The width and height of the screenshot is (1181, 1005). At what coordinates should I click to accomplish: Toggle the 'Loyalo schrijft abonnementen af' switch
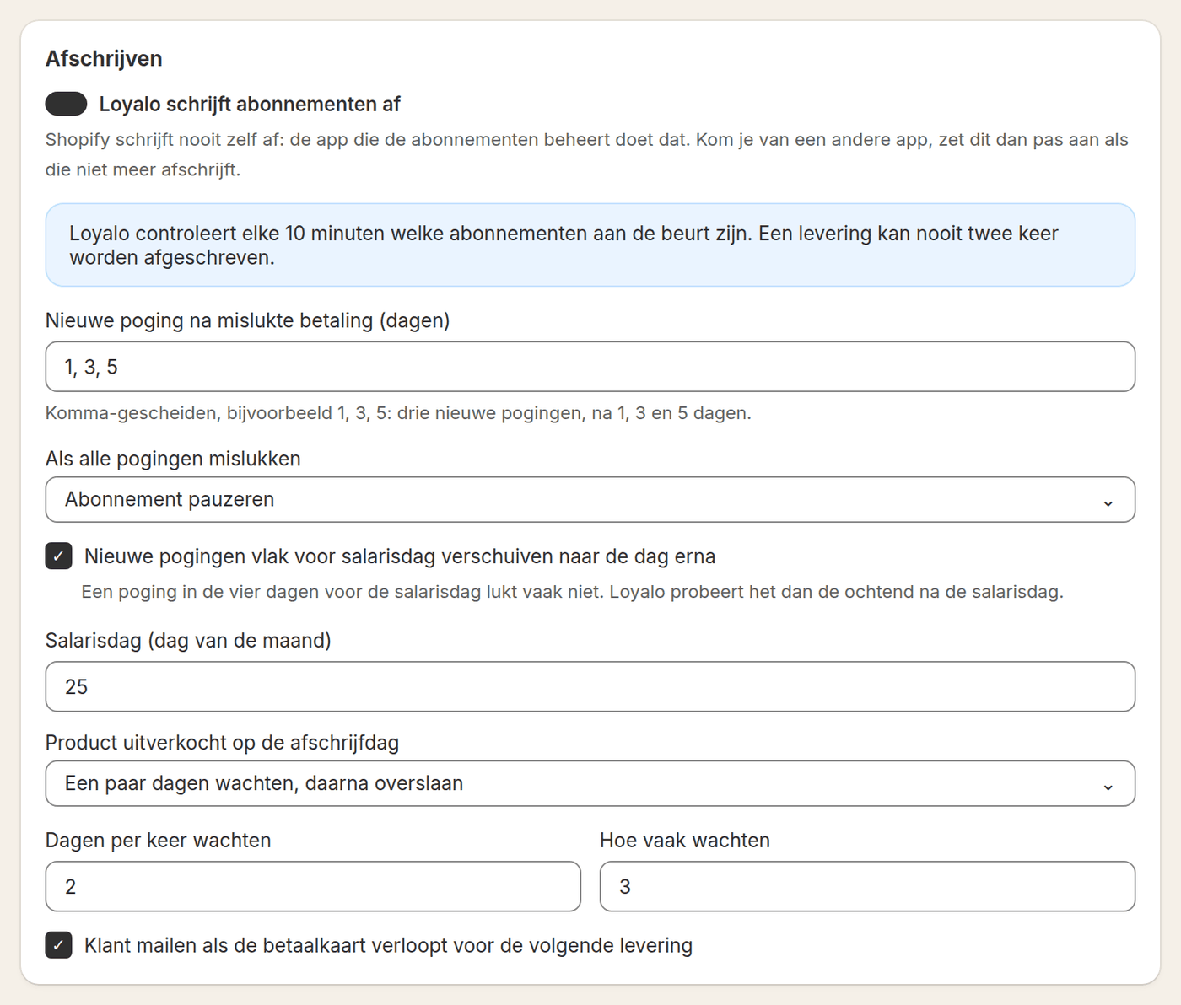67,104
